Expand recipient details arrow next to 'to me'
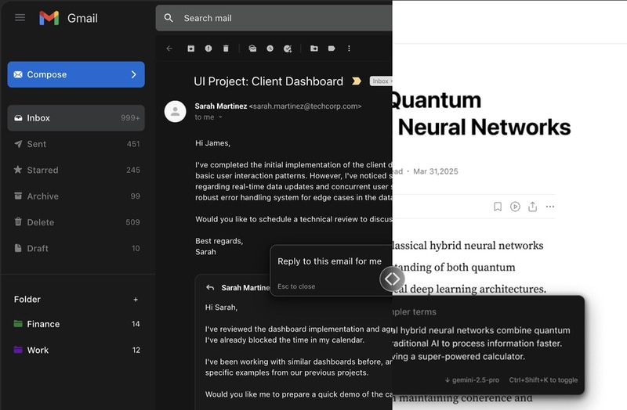 coord(220,117)
